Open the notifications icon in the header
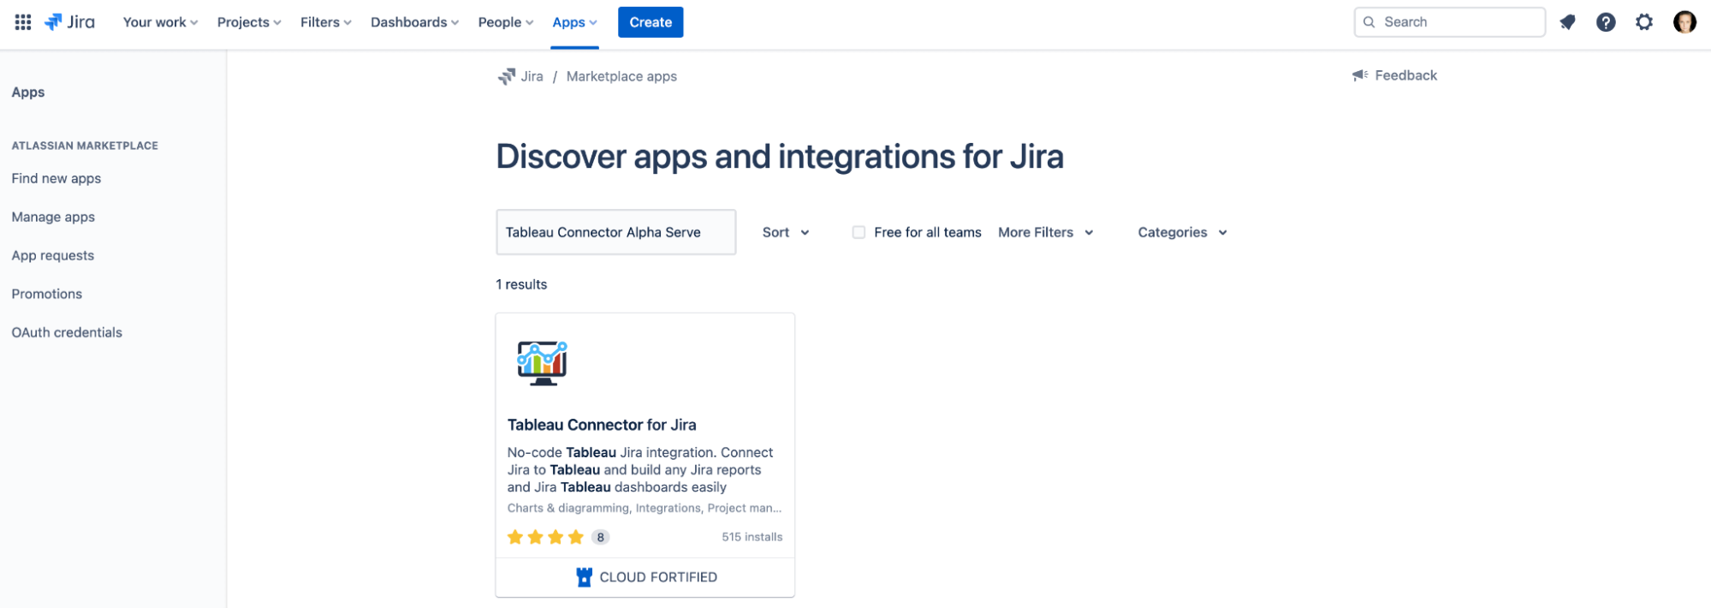Viewport: 1711px width, 608px height. pyautogui.click(x=1567, y=22)
